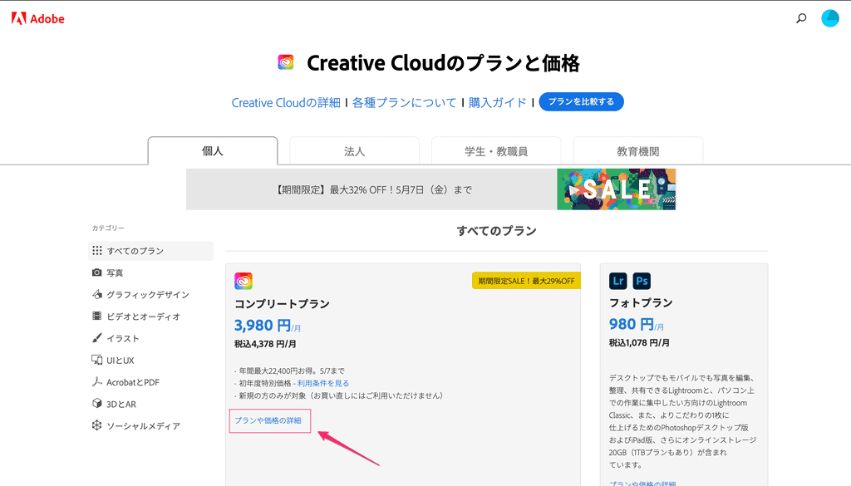Open the search magnifier icon
This screenshot has height=486, width=851.
coord(801,18)
